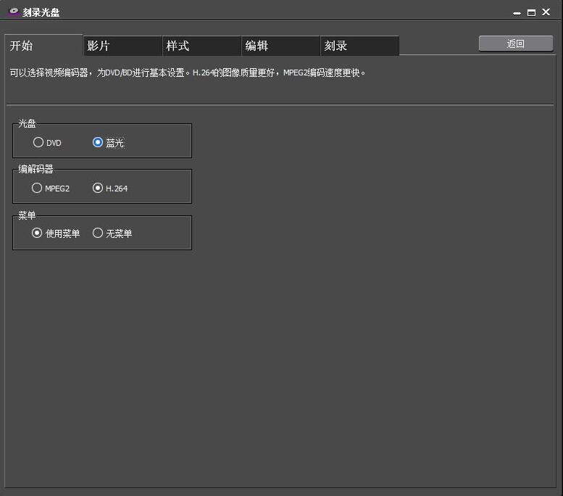Switch to the 开始 tab
The height and width of the screenshot is (496, 563).
click(43, 45)
